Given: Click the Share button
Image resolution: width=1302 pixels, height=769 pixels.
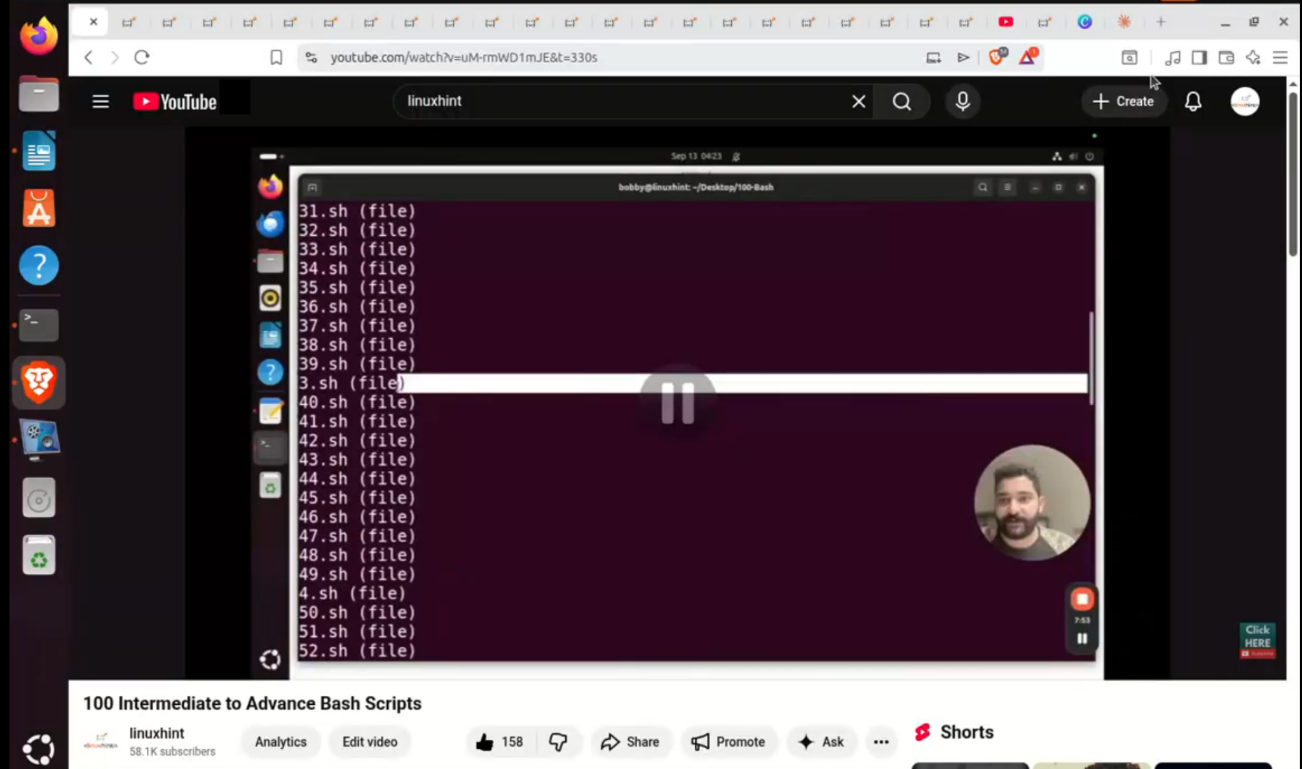Looking at the screenshot, I should [x=630, y=742].
